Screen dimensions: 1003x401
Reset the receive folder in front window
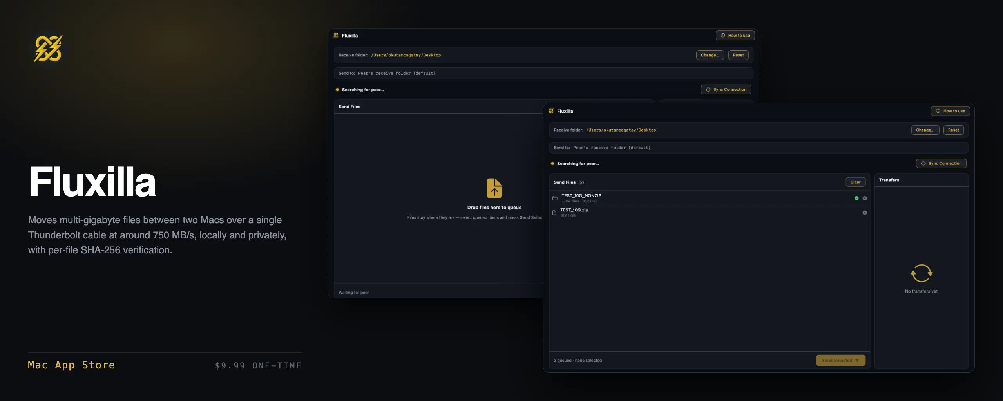click(x=953, y=130)
